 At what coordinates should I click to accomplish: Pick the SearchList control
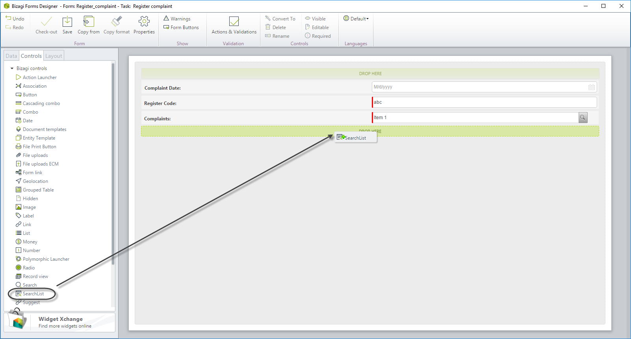pyautogui.click(x=30, y=294)
